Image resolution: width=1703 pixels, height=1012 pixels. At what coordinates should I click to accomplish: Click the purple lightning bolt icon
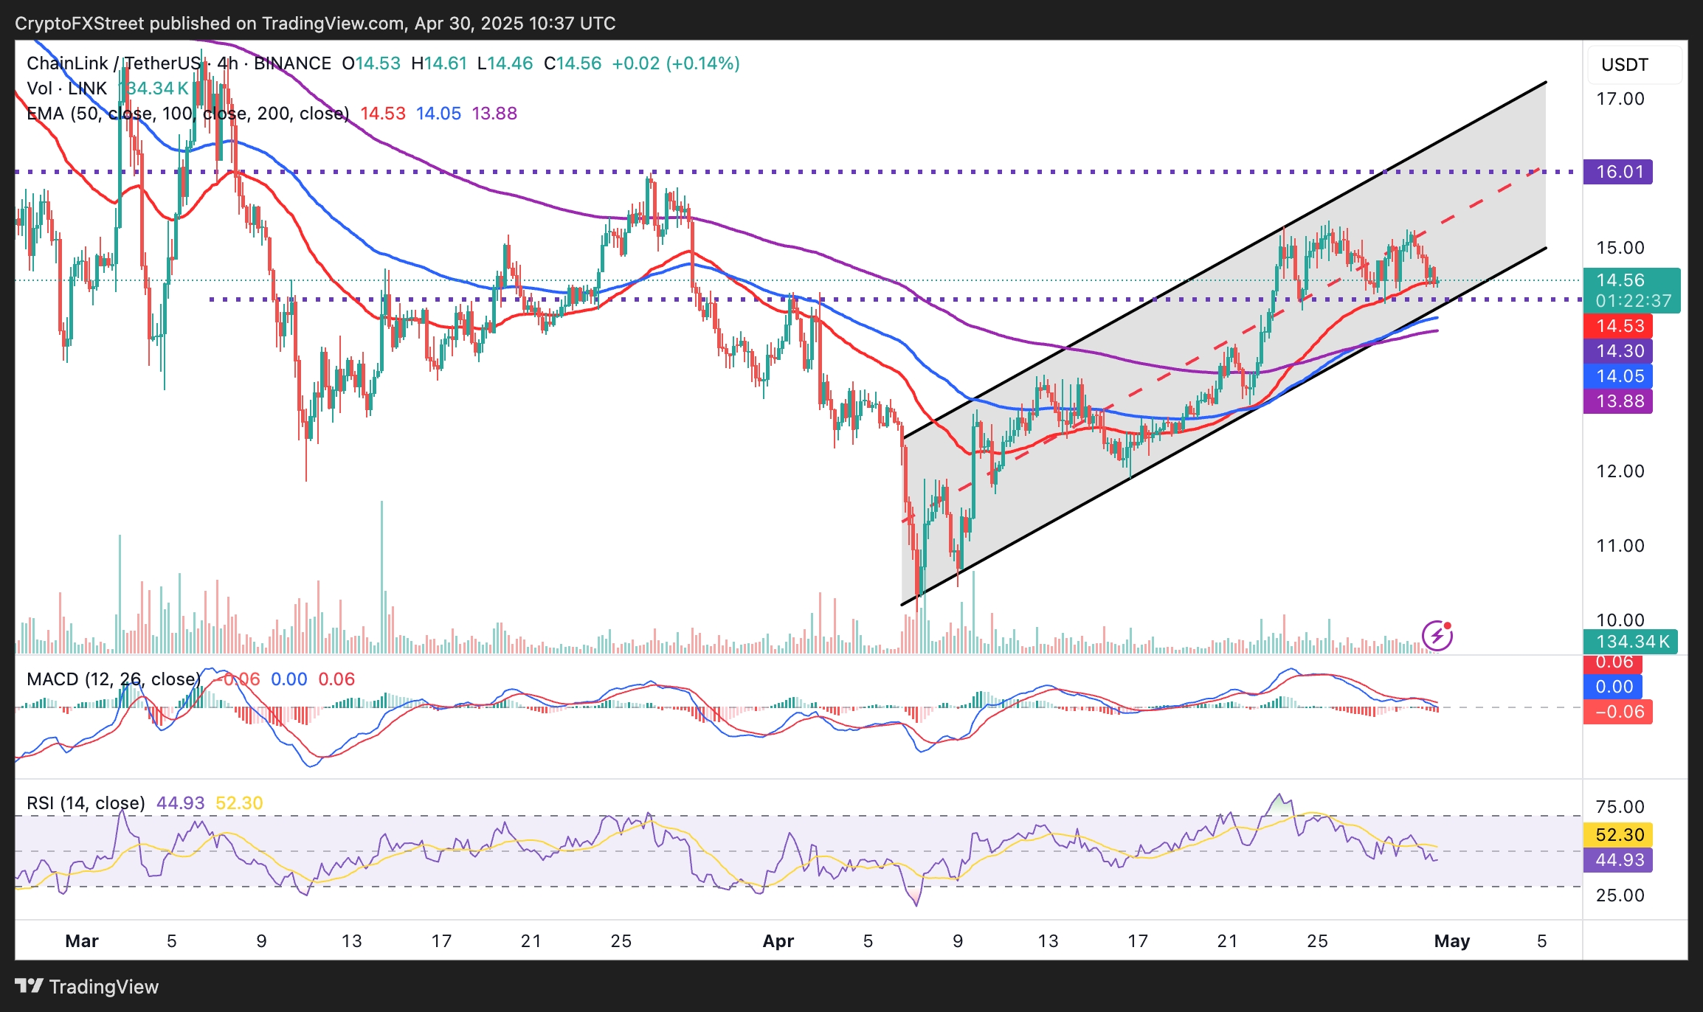pyautogui.click(x=1437, y=635)
